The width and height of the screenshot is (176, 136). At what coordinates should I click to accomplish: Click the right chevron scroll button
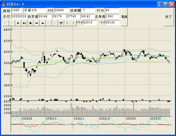(x=73, y=23)
